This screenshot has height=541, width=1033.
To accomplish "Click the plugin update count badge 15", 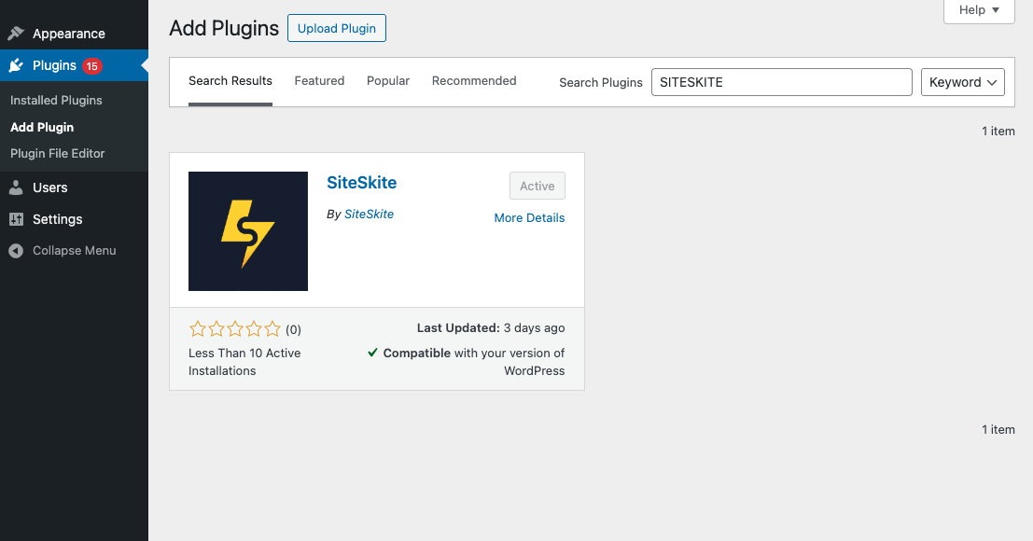I will click(x=91, y=66).
